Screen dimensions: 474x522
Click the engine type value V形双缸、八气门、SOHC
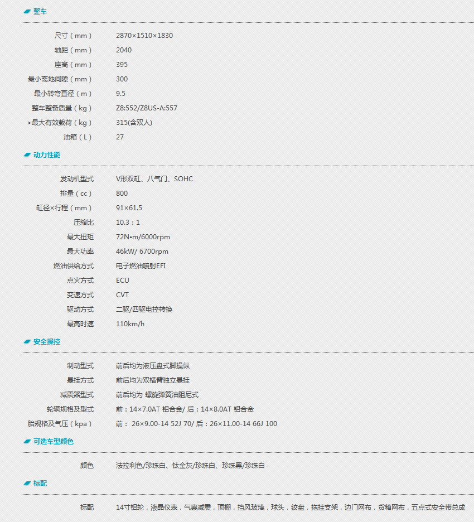pyautogui.click(x=154, y=179)
